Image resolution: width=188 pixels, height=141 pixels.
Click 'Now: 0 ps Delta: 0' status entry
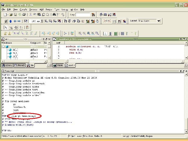[x=92, y=136]
